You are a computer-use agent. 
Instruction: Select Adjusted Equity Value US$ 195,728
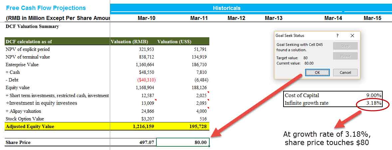click(199, 126)
